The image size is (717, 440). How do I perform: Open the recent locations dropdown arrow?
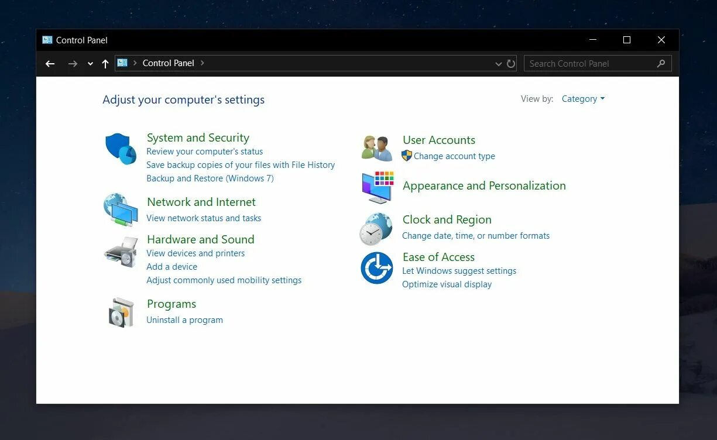click(90, 64)
